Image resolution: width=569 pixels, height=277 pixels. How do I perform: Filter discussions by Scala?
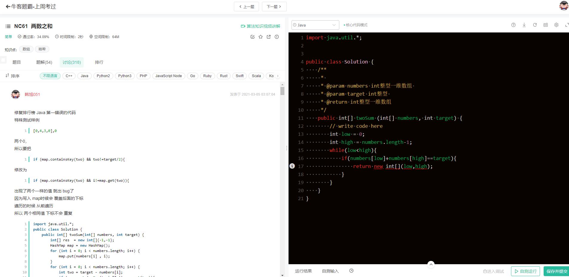[x=256, y=76]
